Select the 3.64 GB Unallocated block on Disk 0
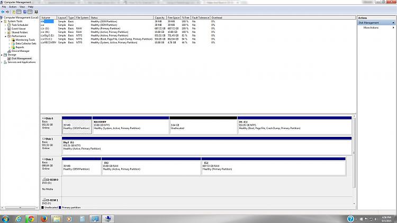This screenshot has height=223, width=397. (x=203, y=126)
